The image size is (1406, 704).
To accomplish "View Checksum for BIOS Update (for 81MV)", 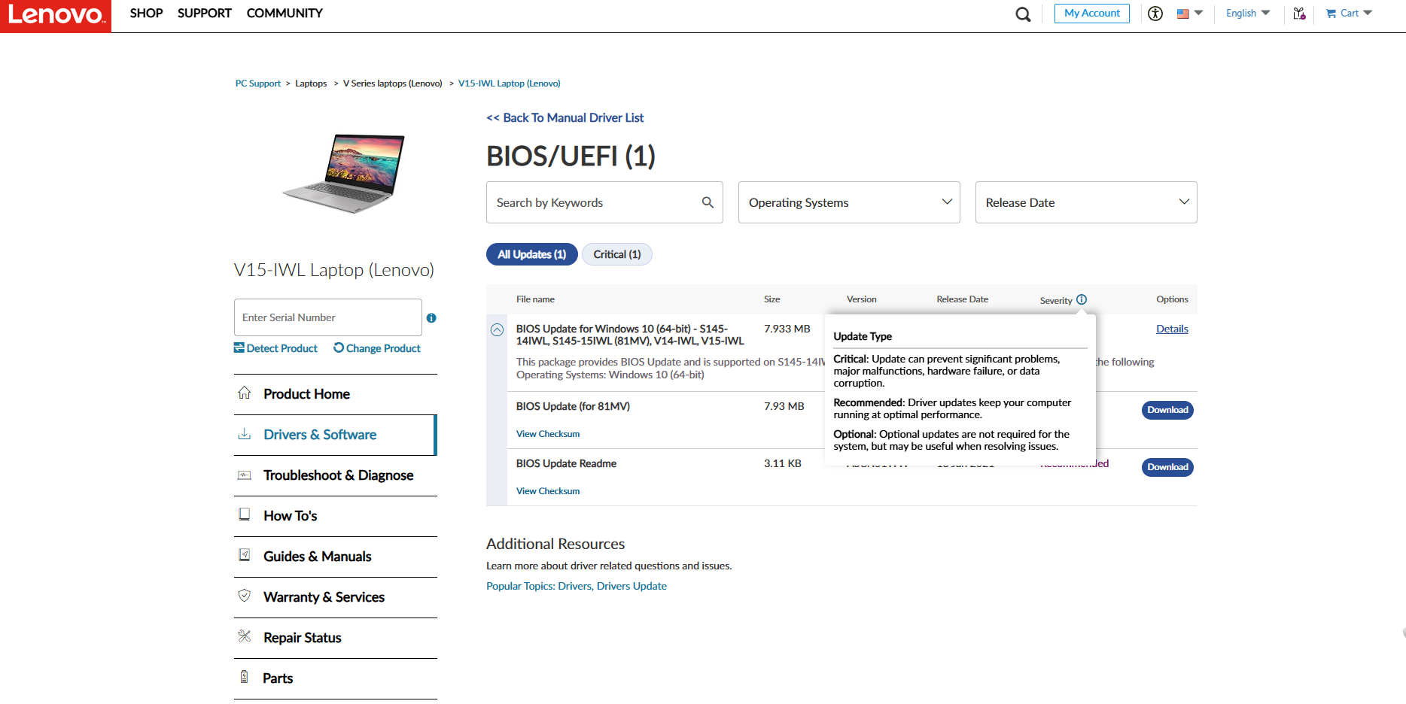I will [548, 434].
